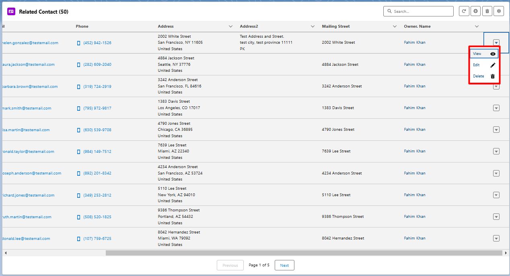Click phone icon next to (508) 520-1825
510x276 pixels.
coord(78,217)
